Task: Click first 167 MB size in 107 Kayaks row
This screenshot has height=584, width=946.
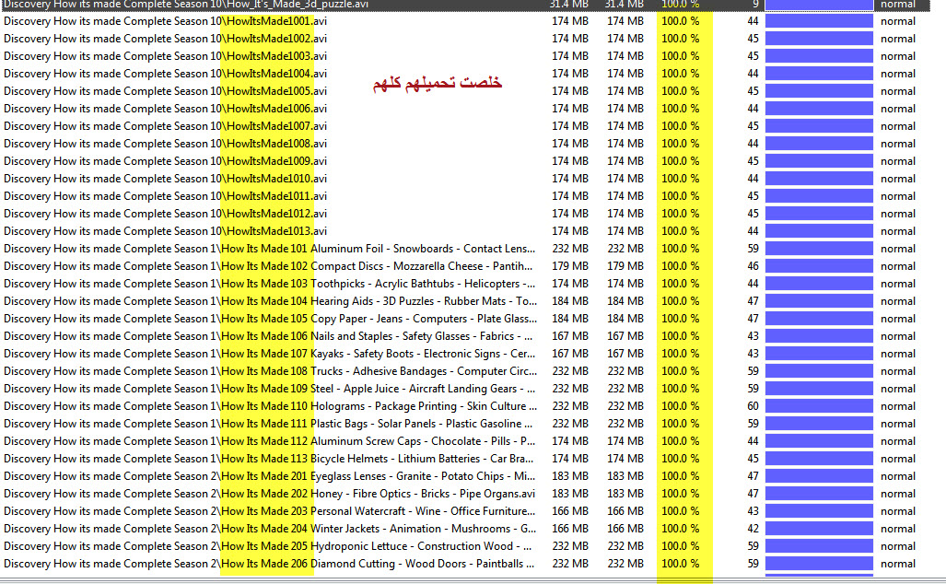Action: [570, 354]
